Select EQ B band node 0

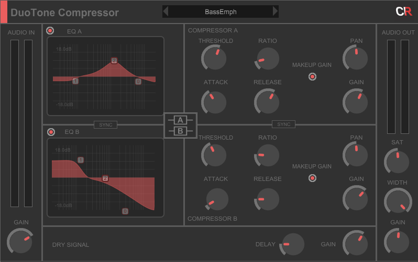coord(125,211)
